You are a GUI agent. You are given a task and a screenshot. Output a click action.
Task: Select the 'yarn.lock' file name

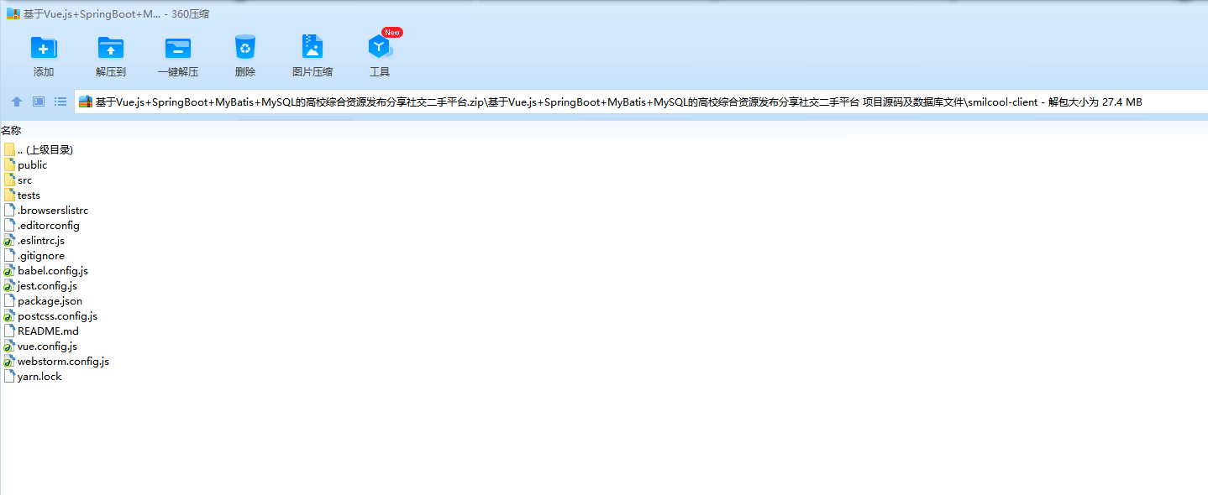point(39,377)
